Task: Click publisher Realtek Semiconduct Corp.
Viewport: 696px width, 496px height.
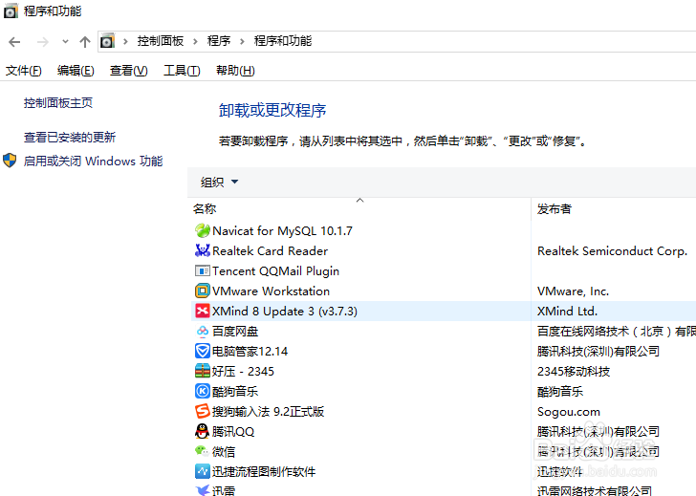Action: (612, 251)
